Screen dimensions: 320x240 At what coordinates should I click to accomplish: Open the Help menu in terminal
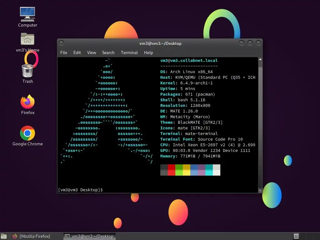click(x=148, y=52)
